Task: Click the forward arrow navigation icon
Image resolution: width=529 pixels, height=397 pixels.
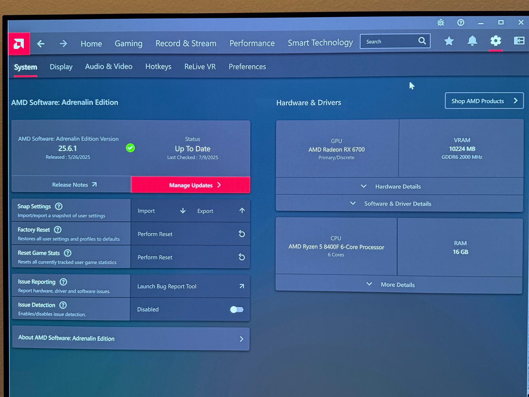Action: 63,43
